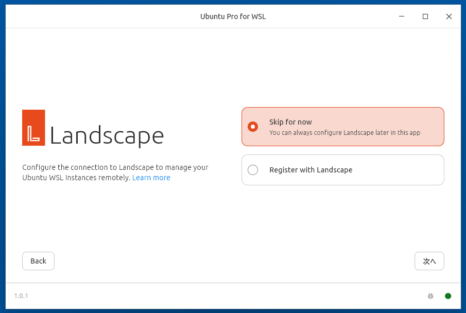The image size is (466, 313).
Task: Click the Skip for now label text
Action: point(290,122)
